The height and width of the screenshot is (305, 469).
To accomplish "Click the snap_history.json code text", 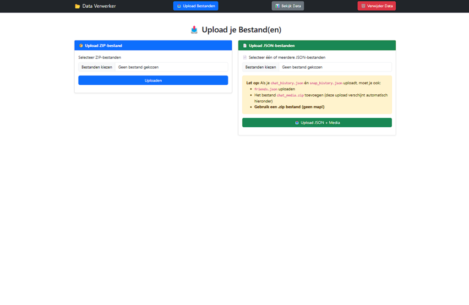I will point(326,83).
